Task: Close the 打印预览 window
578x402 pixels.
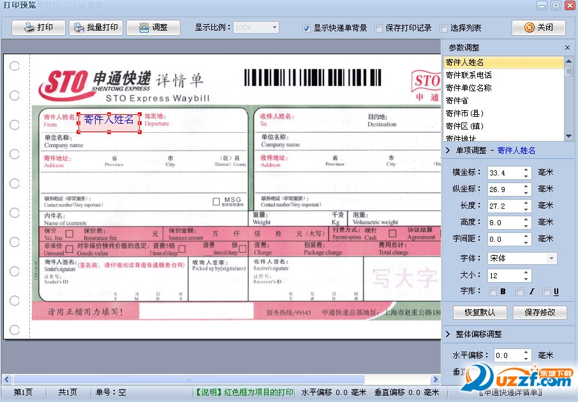Action: pyautogui.click(x=570, y=5)
